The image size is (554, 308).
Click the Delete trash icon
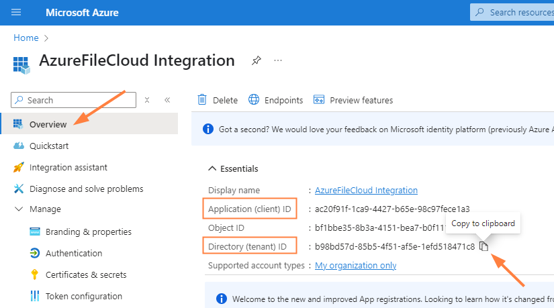click(202, 100)
